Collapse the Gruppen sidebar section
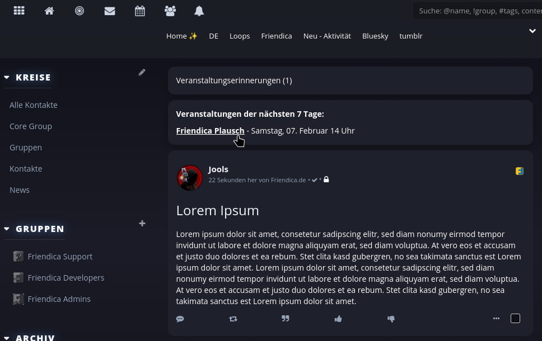 point(7,229)
